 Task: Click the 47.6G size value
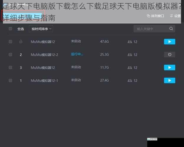tap(105, 41)
